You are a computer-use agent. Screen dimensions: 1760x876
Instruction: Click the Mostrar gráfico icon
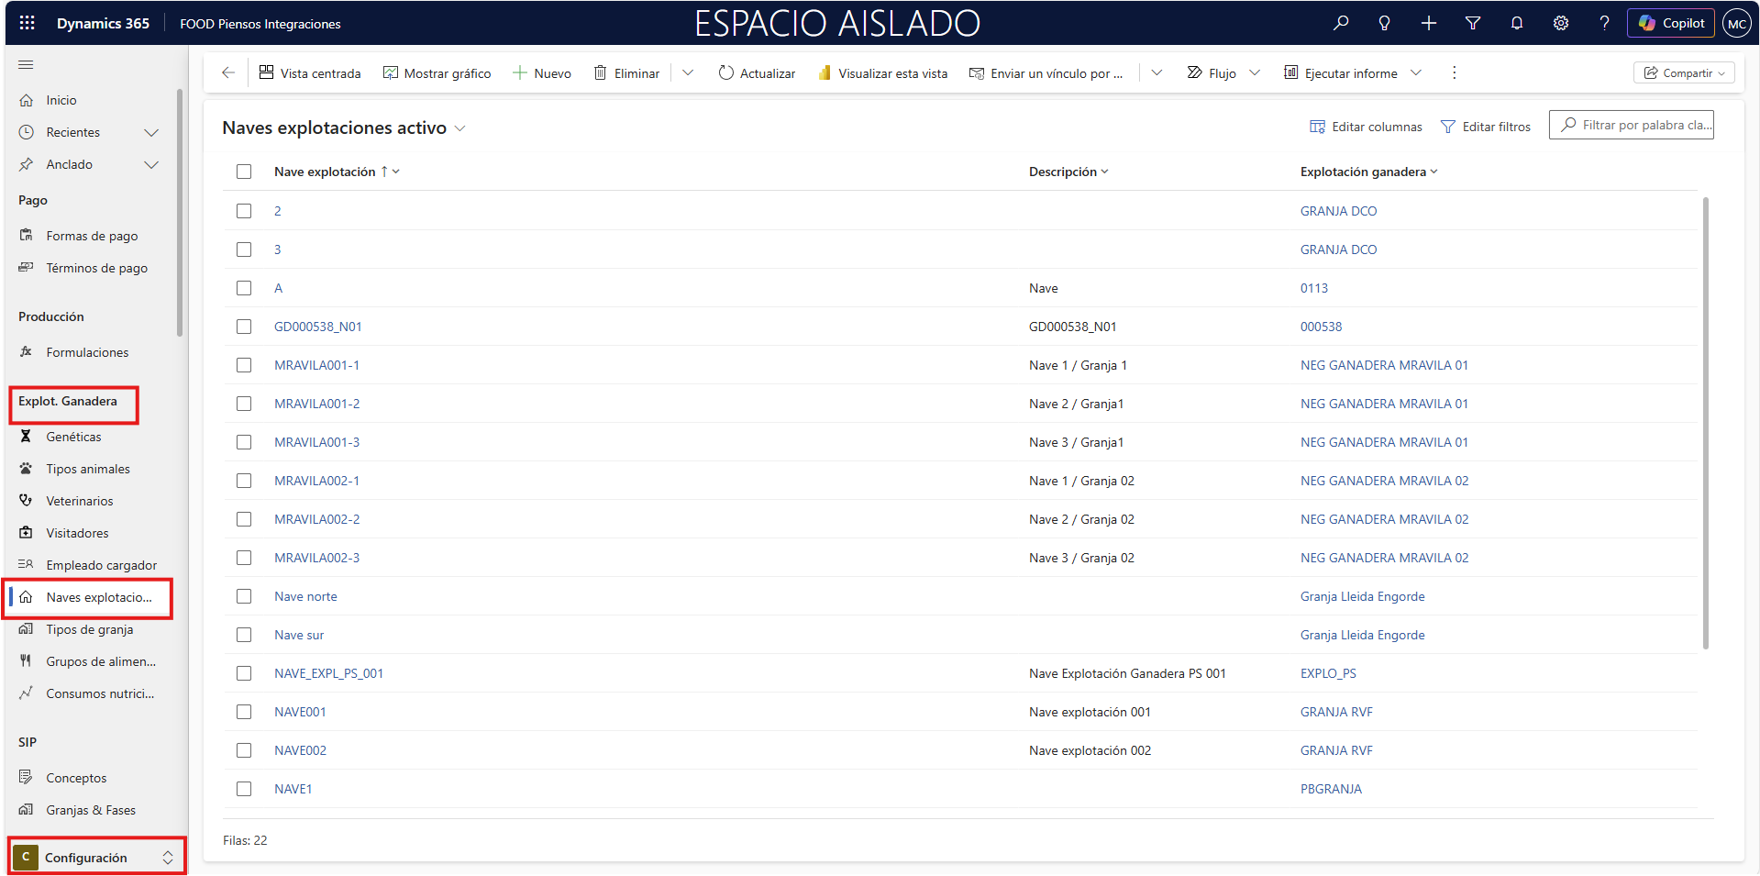pyautogui.click(x=392, y=72)
